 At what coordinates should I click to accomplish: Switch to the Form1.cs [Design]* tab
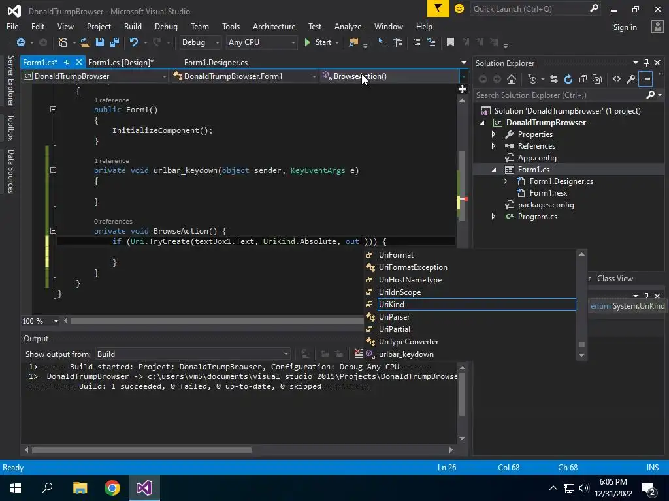point(121,63)
